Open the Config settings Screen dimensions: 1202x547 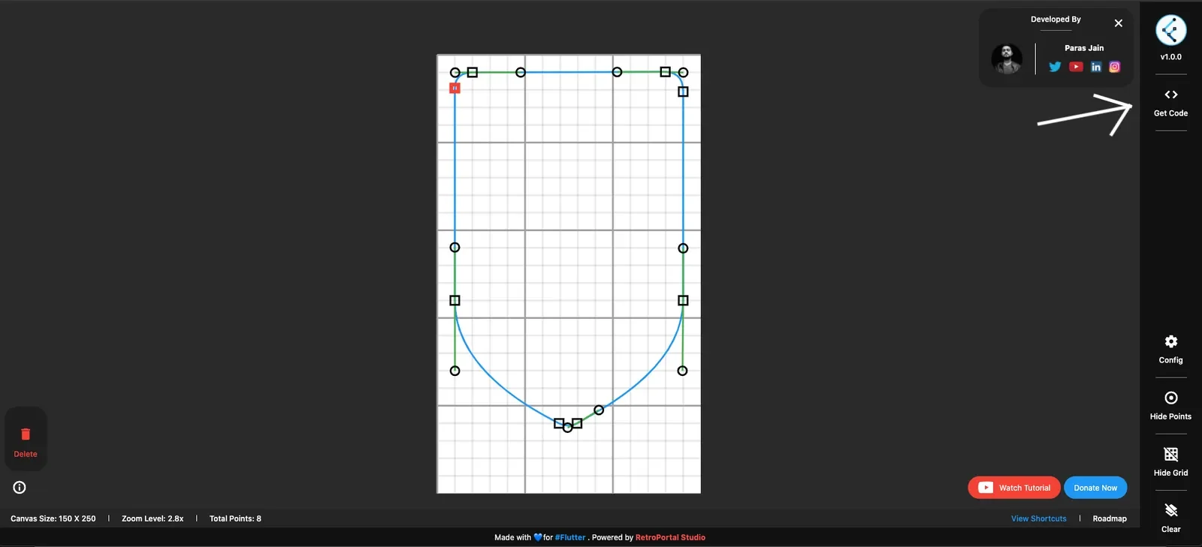[x=1170, y=350]
